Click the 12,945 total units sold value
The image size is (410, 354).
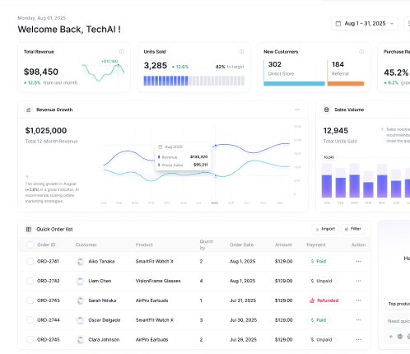tap(336, 131)
